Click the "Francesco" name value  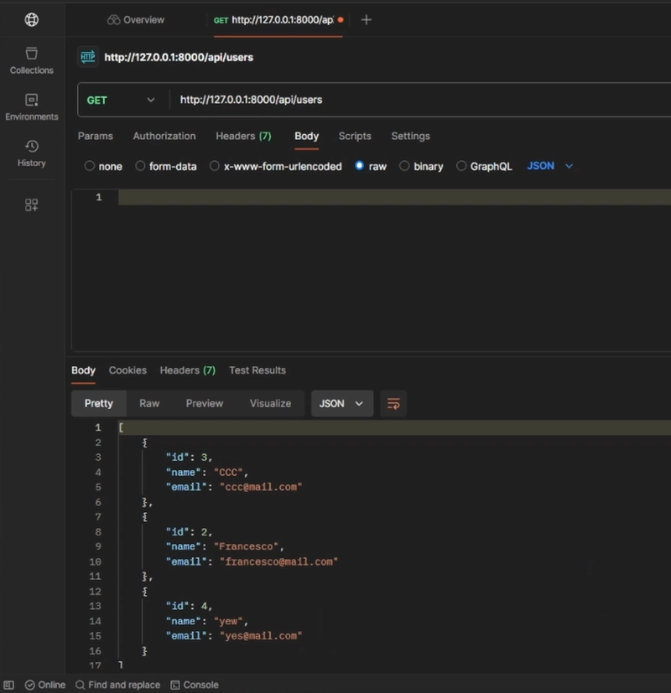[x=246, y=546]
